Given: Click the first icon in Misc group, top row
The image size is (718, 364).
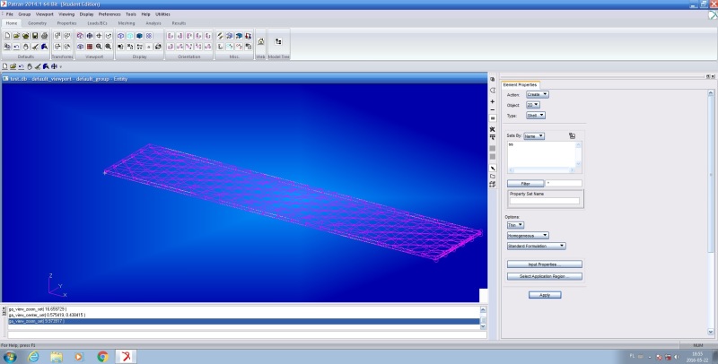Looking at the screenshot, I should click(220, 36).
